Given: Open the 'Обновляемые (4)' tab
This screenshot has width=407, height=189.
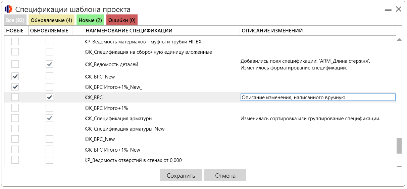Looking at the screenshot, I should click(x=51, y=20).
